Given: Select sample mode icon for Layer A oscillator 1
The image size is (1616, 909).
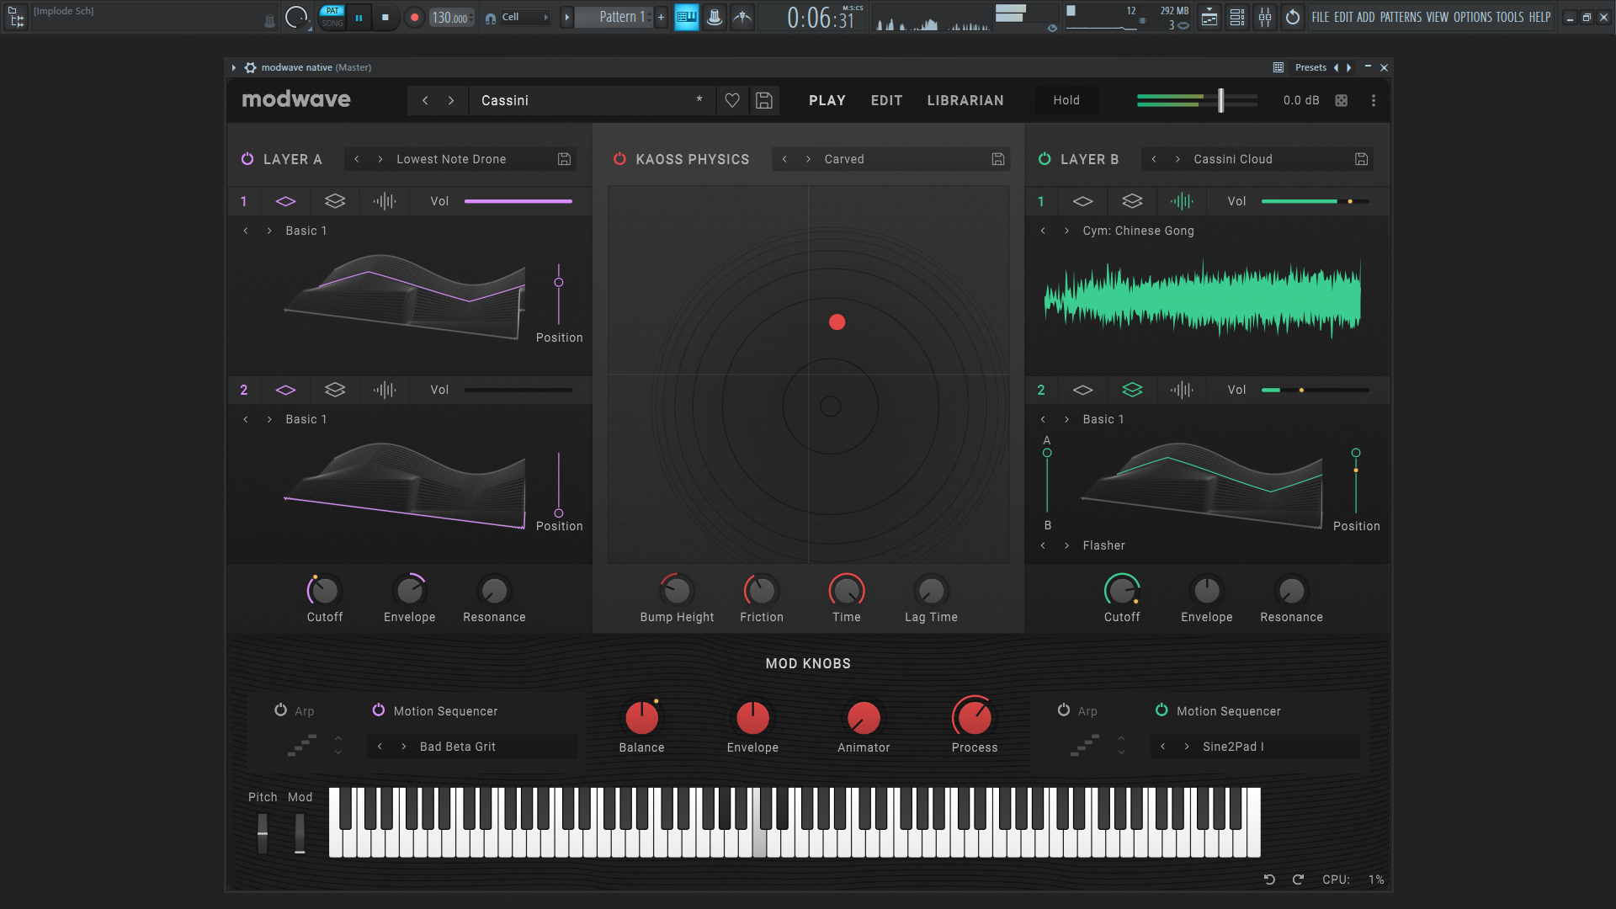Looking at the screenshot, I should 384,201.
